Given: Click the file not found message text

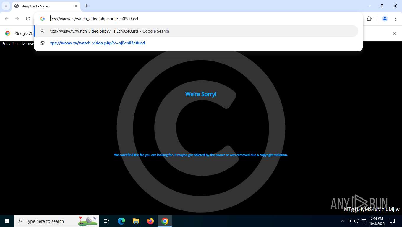Looking at the screenshot, I should 201,155.
